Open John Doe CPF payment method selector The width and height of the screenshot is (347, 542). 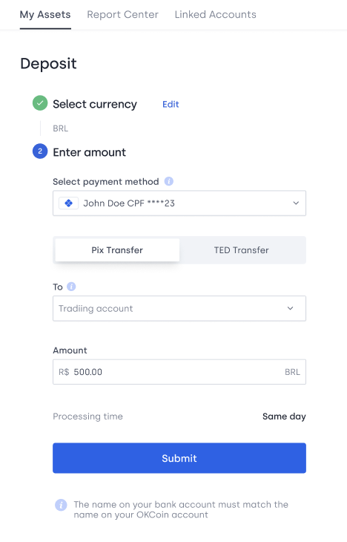pos(179,203)
